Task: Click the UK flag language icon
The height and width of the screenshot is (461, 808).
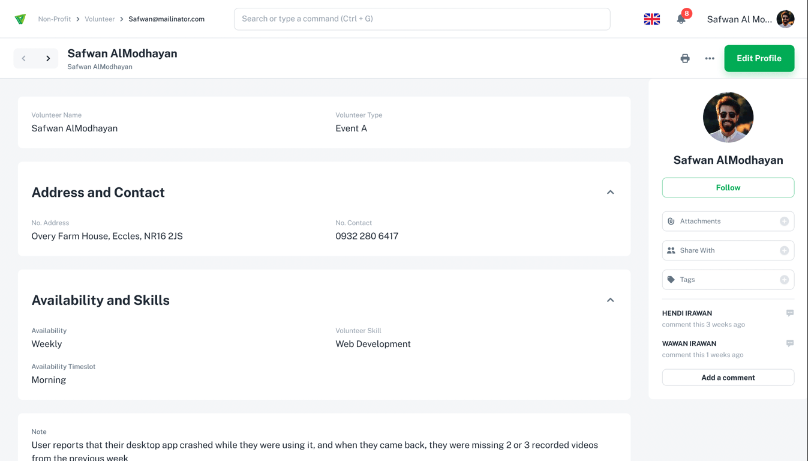Action: 652,19
